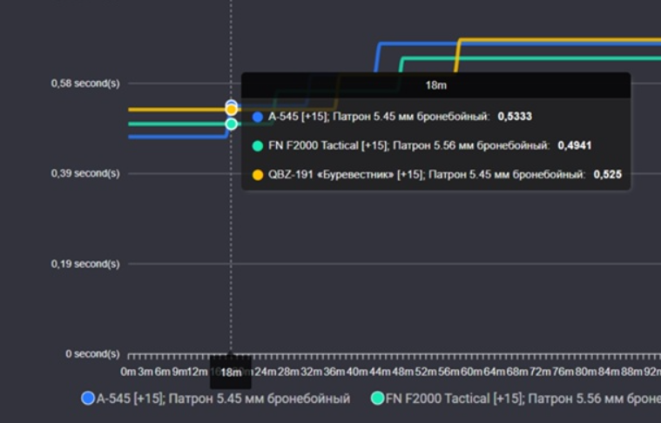661x423 pixels.
Task: Click the green FN F2000 legend circle
Action: pyautogui.click(x=378, y=398)
